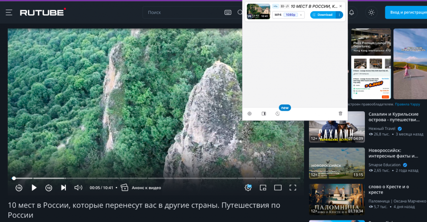
Task: Toggle theater wide-screen mode
Action: coord(278,188)
